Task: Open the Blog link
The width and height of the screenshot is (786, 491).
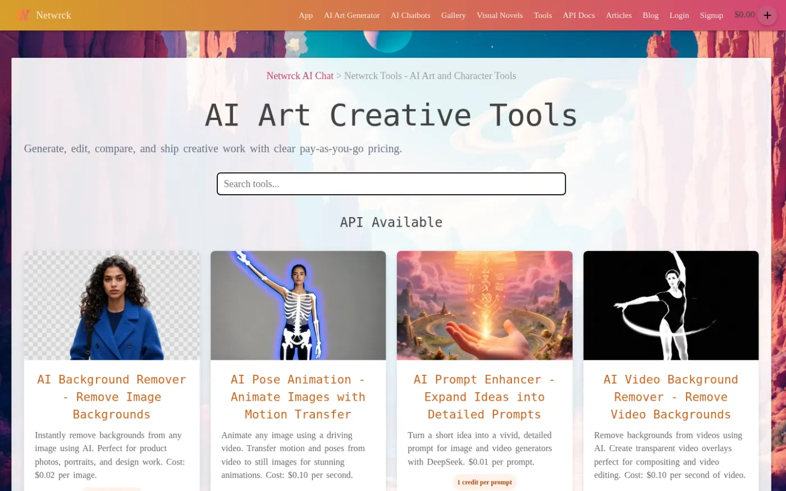Action: 650,15
